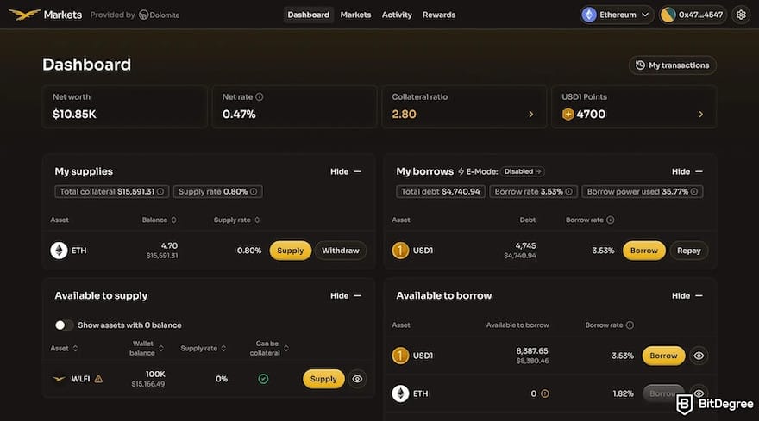Click Borrow in My borrows USD1 row
This screenshot has height=421, width=759.
click(643, 251)
